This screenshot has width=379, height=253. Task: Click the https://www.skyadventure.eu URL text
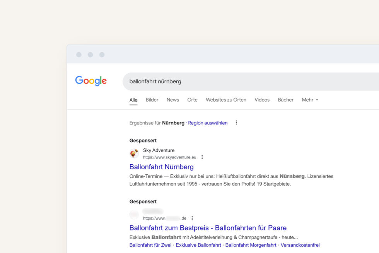169,157
